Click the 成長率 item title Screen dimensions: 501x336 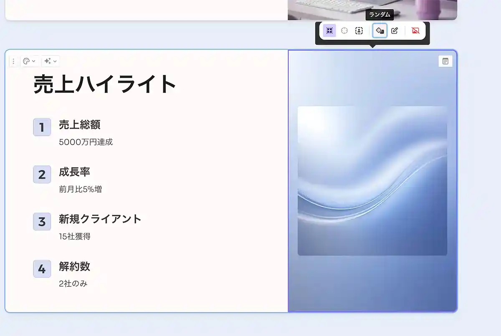(x=74, y=172)
